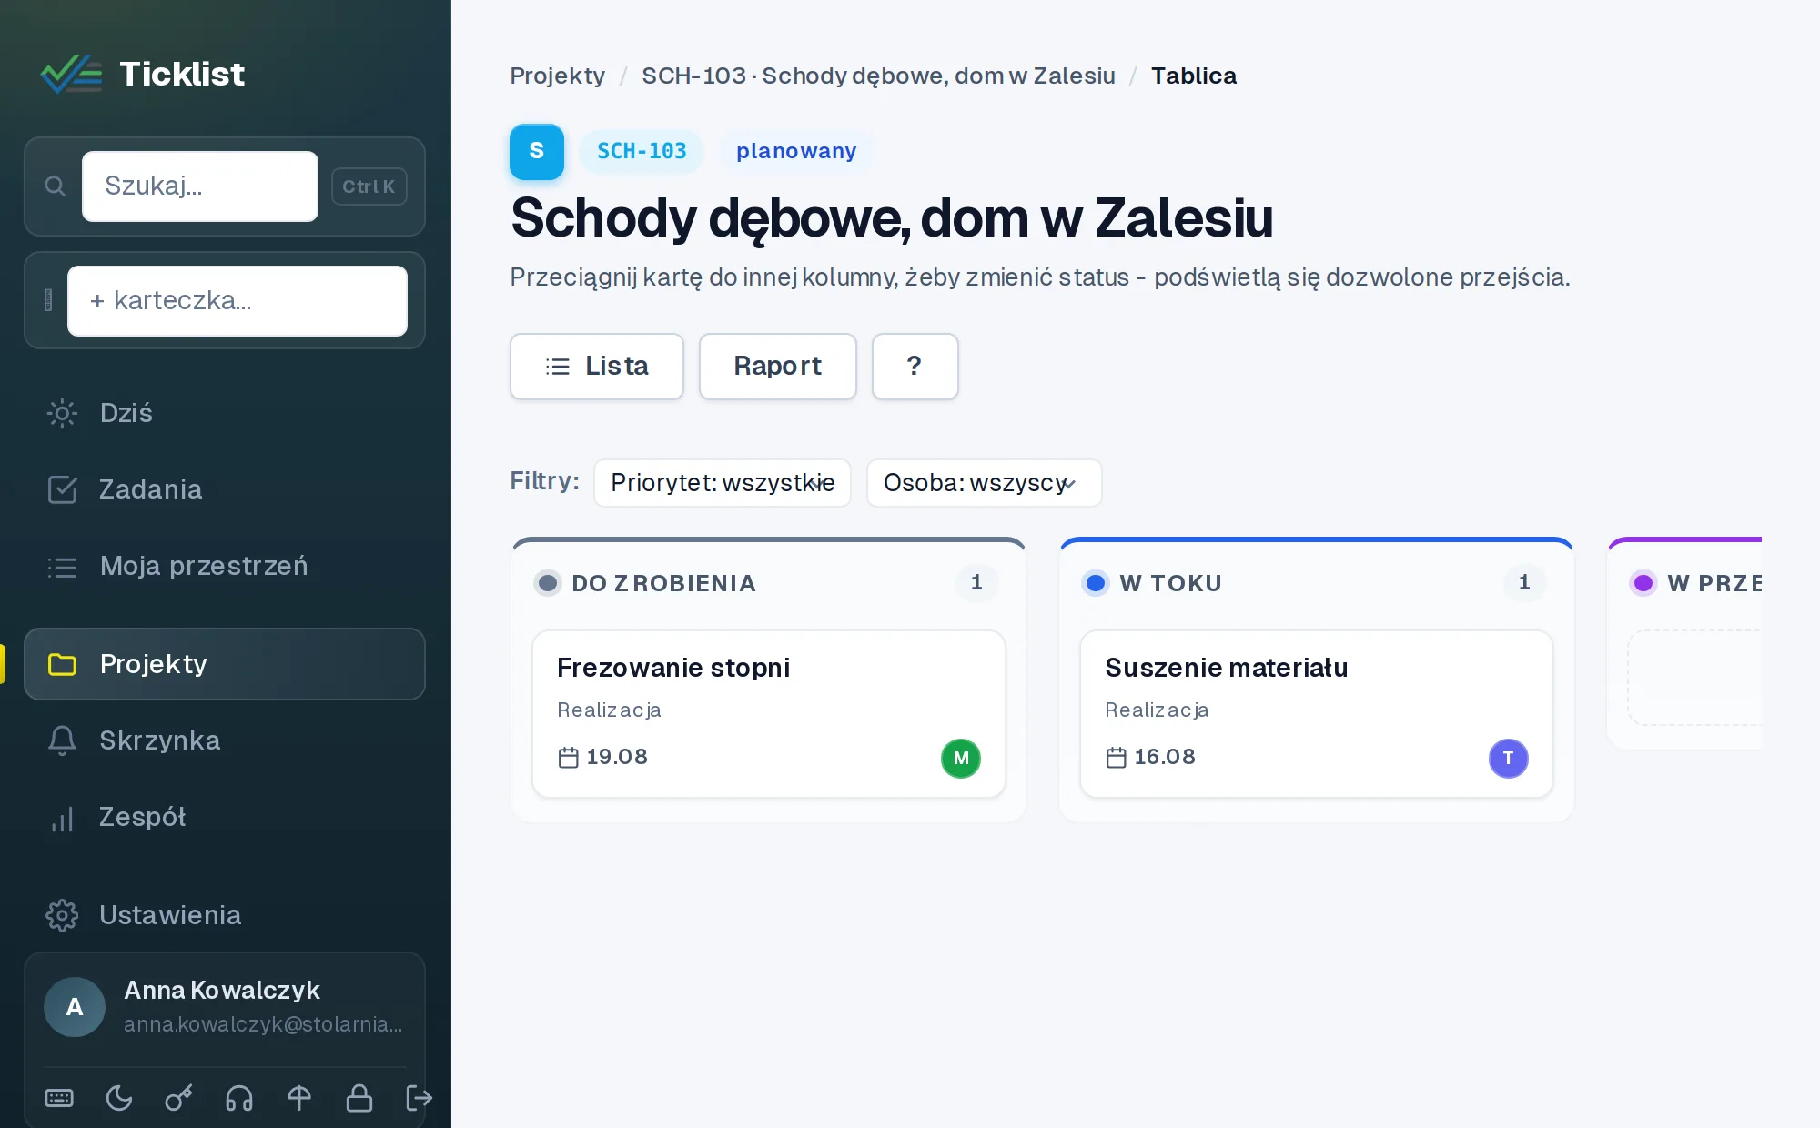1820x1128 pixels.
Task: Click the calendar icon for date 19.08
Action: point(569,757)
